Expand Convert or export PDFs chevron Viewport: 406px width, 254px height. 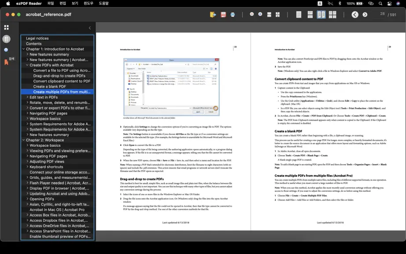pos(27,108)
